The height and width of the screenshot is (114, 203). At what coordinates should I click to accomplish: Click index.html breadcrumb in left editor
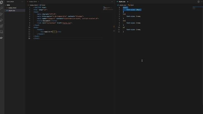click(34, 5)
